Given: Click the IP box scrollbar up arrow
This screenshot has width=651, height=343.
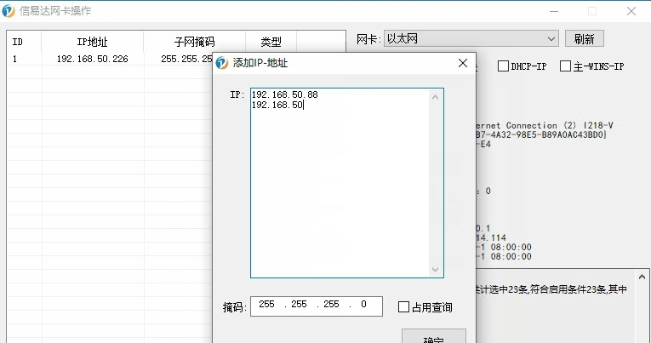Looking at the screenshot, I should tap(435, 97).
